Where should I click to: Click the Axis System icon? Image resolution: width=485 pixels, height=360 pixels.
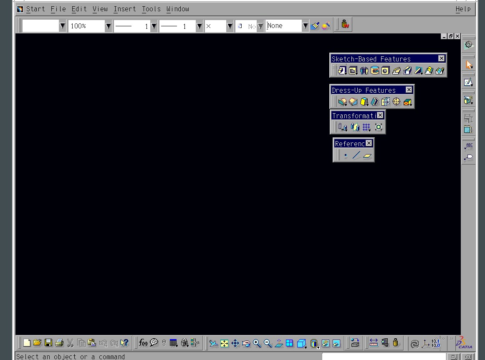pos(426,343)
